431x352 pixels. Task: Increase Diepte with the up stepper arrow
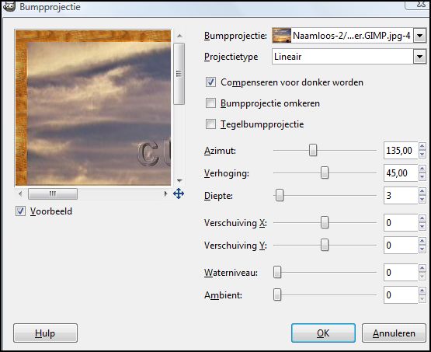tap(422, 191)
